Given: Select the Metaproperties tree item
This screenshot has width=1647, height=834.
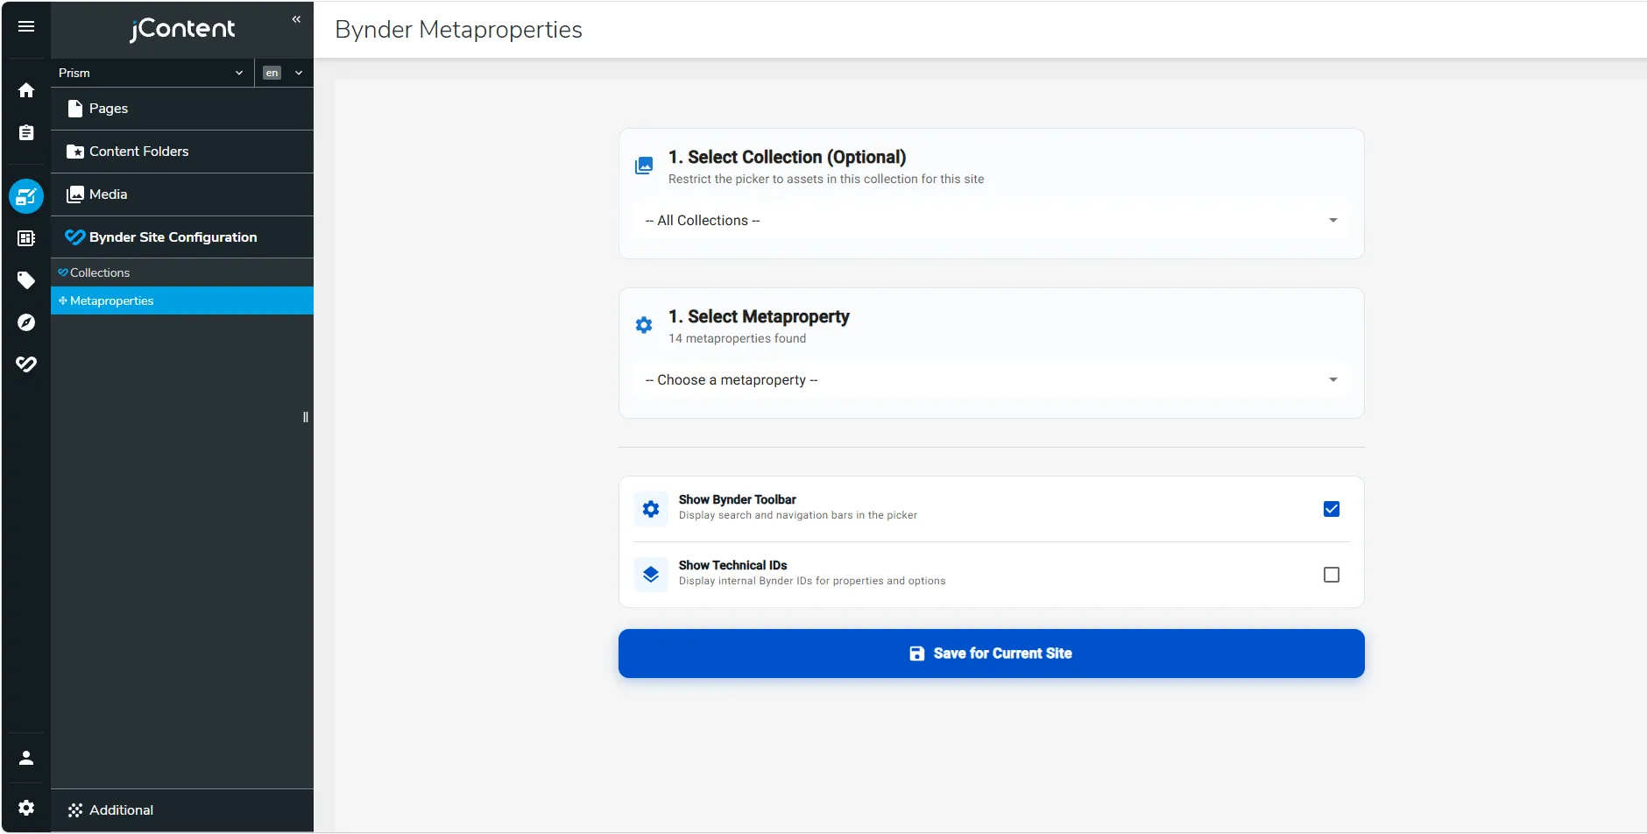Looking at the screenshot, I should [182, 300].
